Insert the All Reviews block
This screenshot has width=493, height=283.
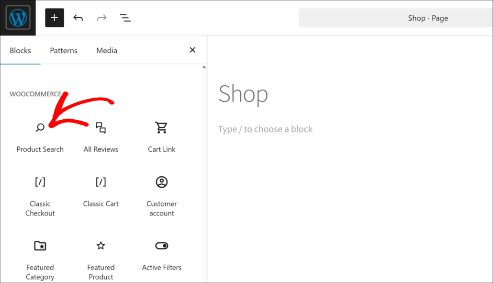pyautogui.click(x=101, y=136)
